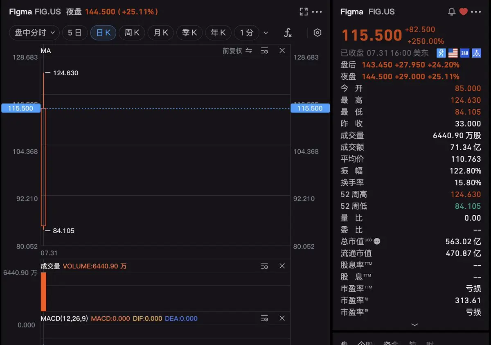The width and height of the screenshot is (491, 345).
Task: Click the 84.105 low label on chart
Action: 64,231
